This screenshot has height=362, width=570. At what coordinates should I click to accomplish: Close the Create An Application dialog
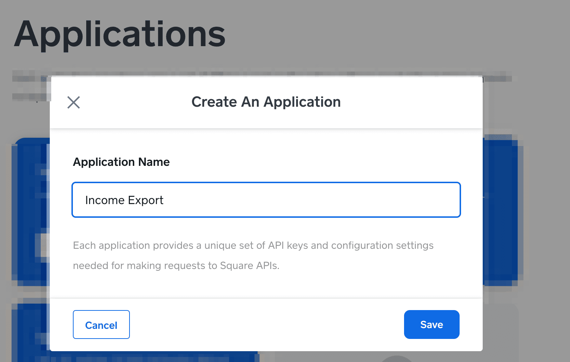[x=74, y=102]
